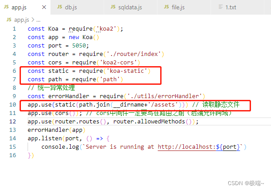Screen dimensions: 271x190
Task: Click 'errorHandler(app)' on line 13
Action: (x=57, y=130)
